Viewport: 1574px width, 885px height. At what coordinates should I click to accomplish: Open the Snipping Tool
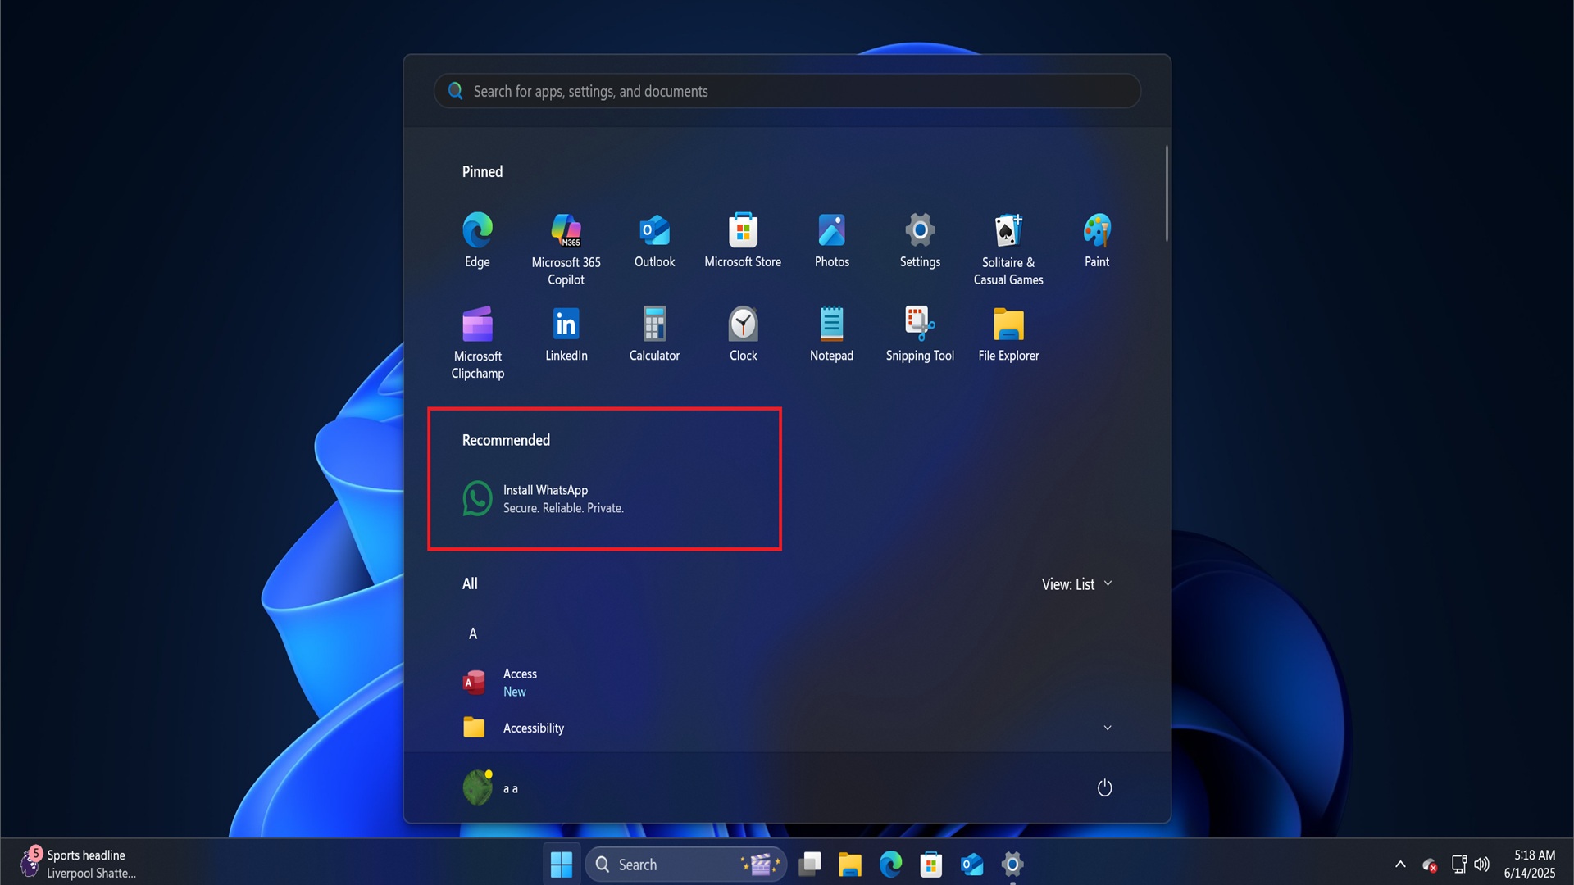pyautogui.click(x=920, y=324)
